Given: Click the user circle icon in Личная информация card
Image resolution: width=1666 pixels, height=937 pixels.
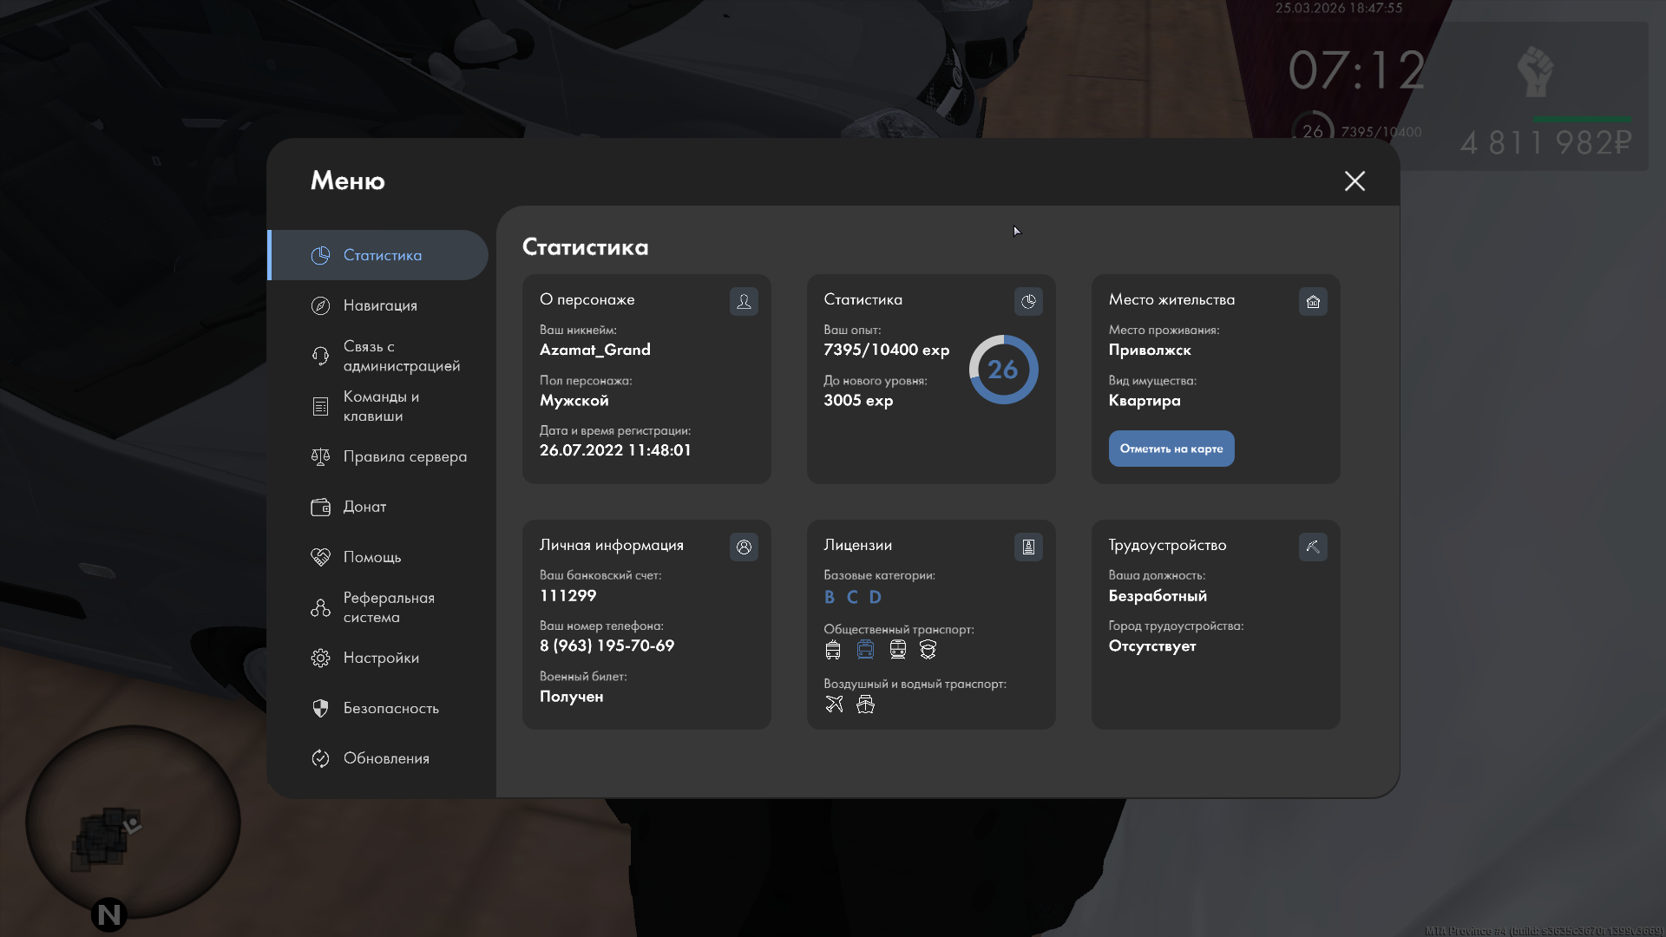Looking at the screenshot, I should click(x=744, y=547).
